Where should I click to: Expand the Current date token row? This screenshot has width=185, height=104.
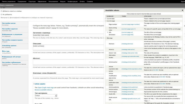pyautogui.click(x=106, y=19)
